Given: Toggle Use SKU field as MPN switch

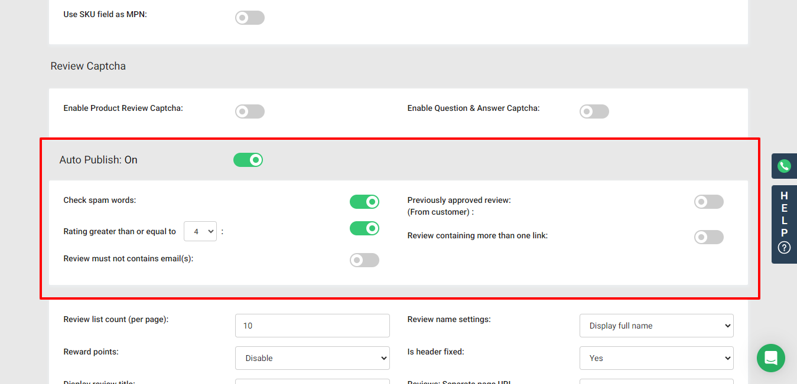Looking at the screenshot, I should pyautogui.click(x=250, y=18).
